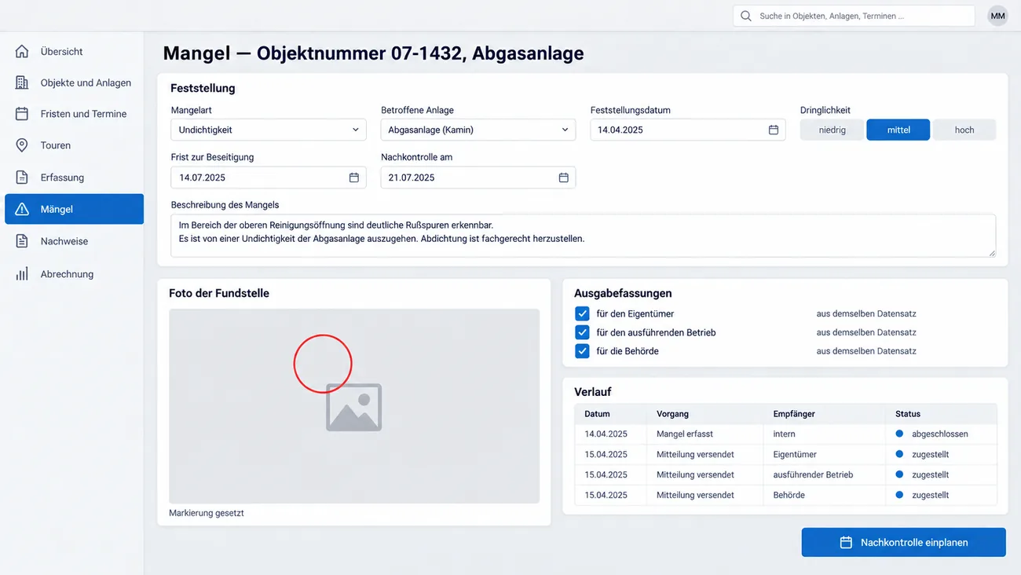Set Dringlichkeit to mittel

click(898, 130)
